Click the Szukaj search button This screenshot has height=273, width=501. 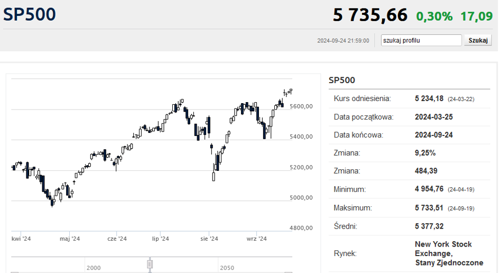(x=478, y=40)
